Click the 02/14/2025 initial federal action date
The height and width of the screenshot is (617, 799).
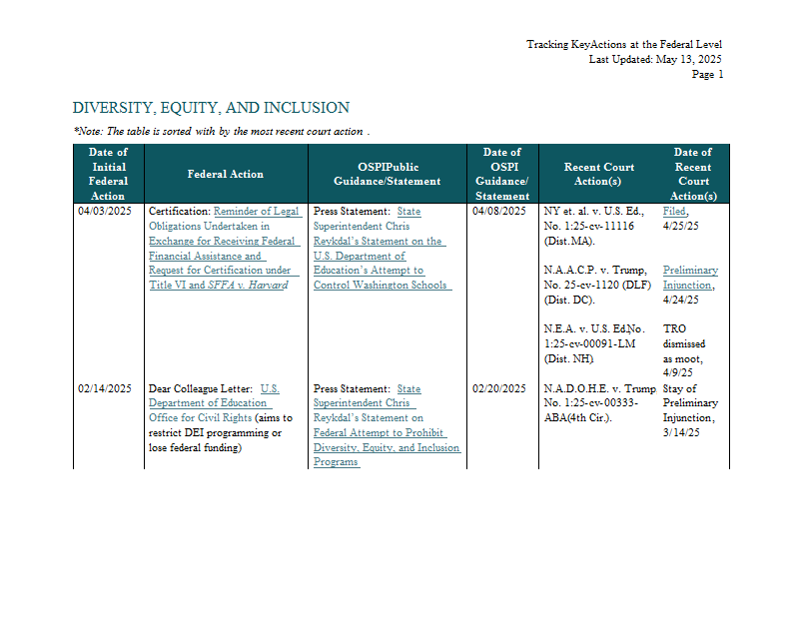105,388
